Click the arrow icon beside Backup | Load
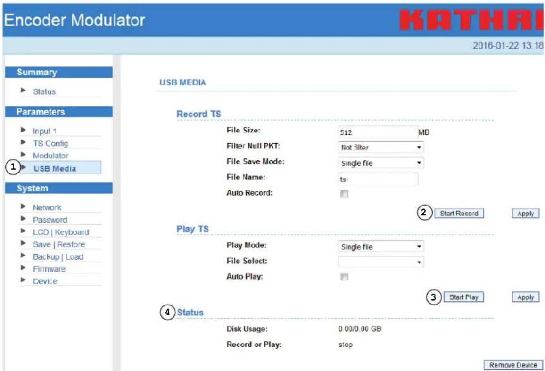This screenshot has width=545, height=371. (x=23, y=256)
